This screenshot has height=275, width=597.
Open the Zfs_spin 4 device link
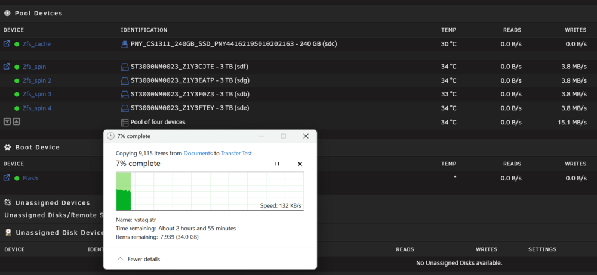pyautogui.click(x=37, y=108)
